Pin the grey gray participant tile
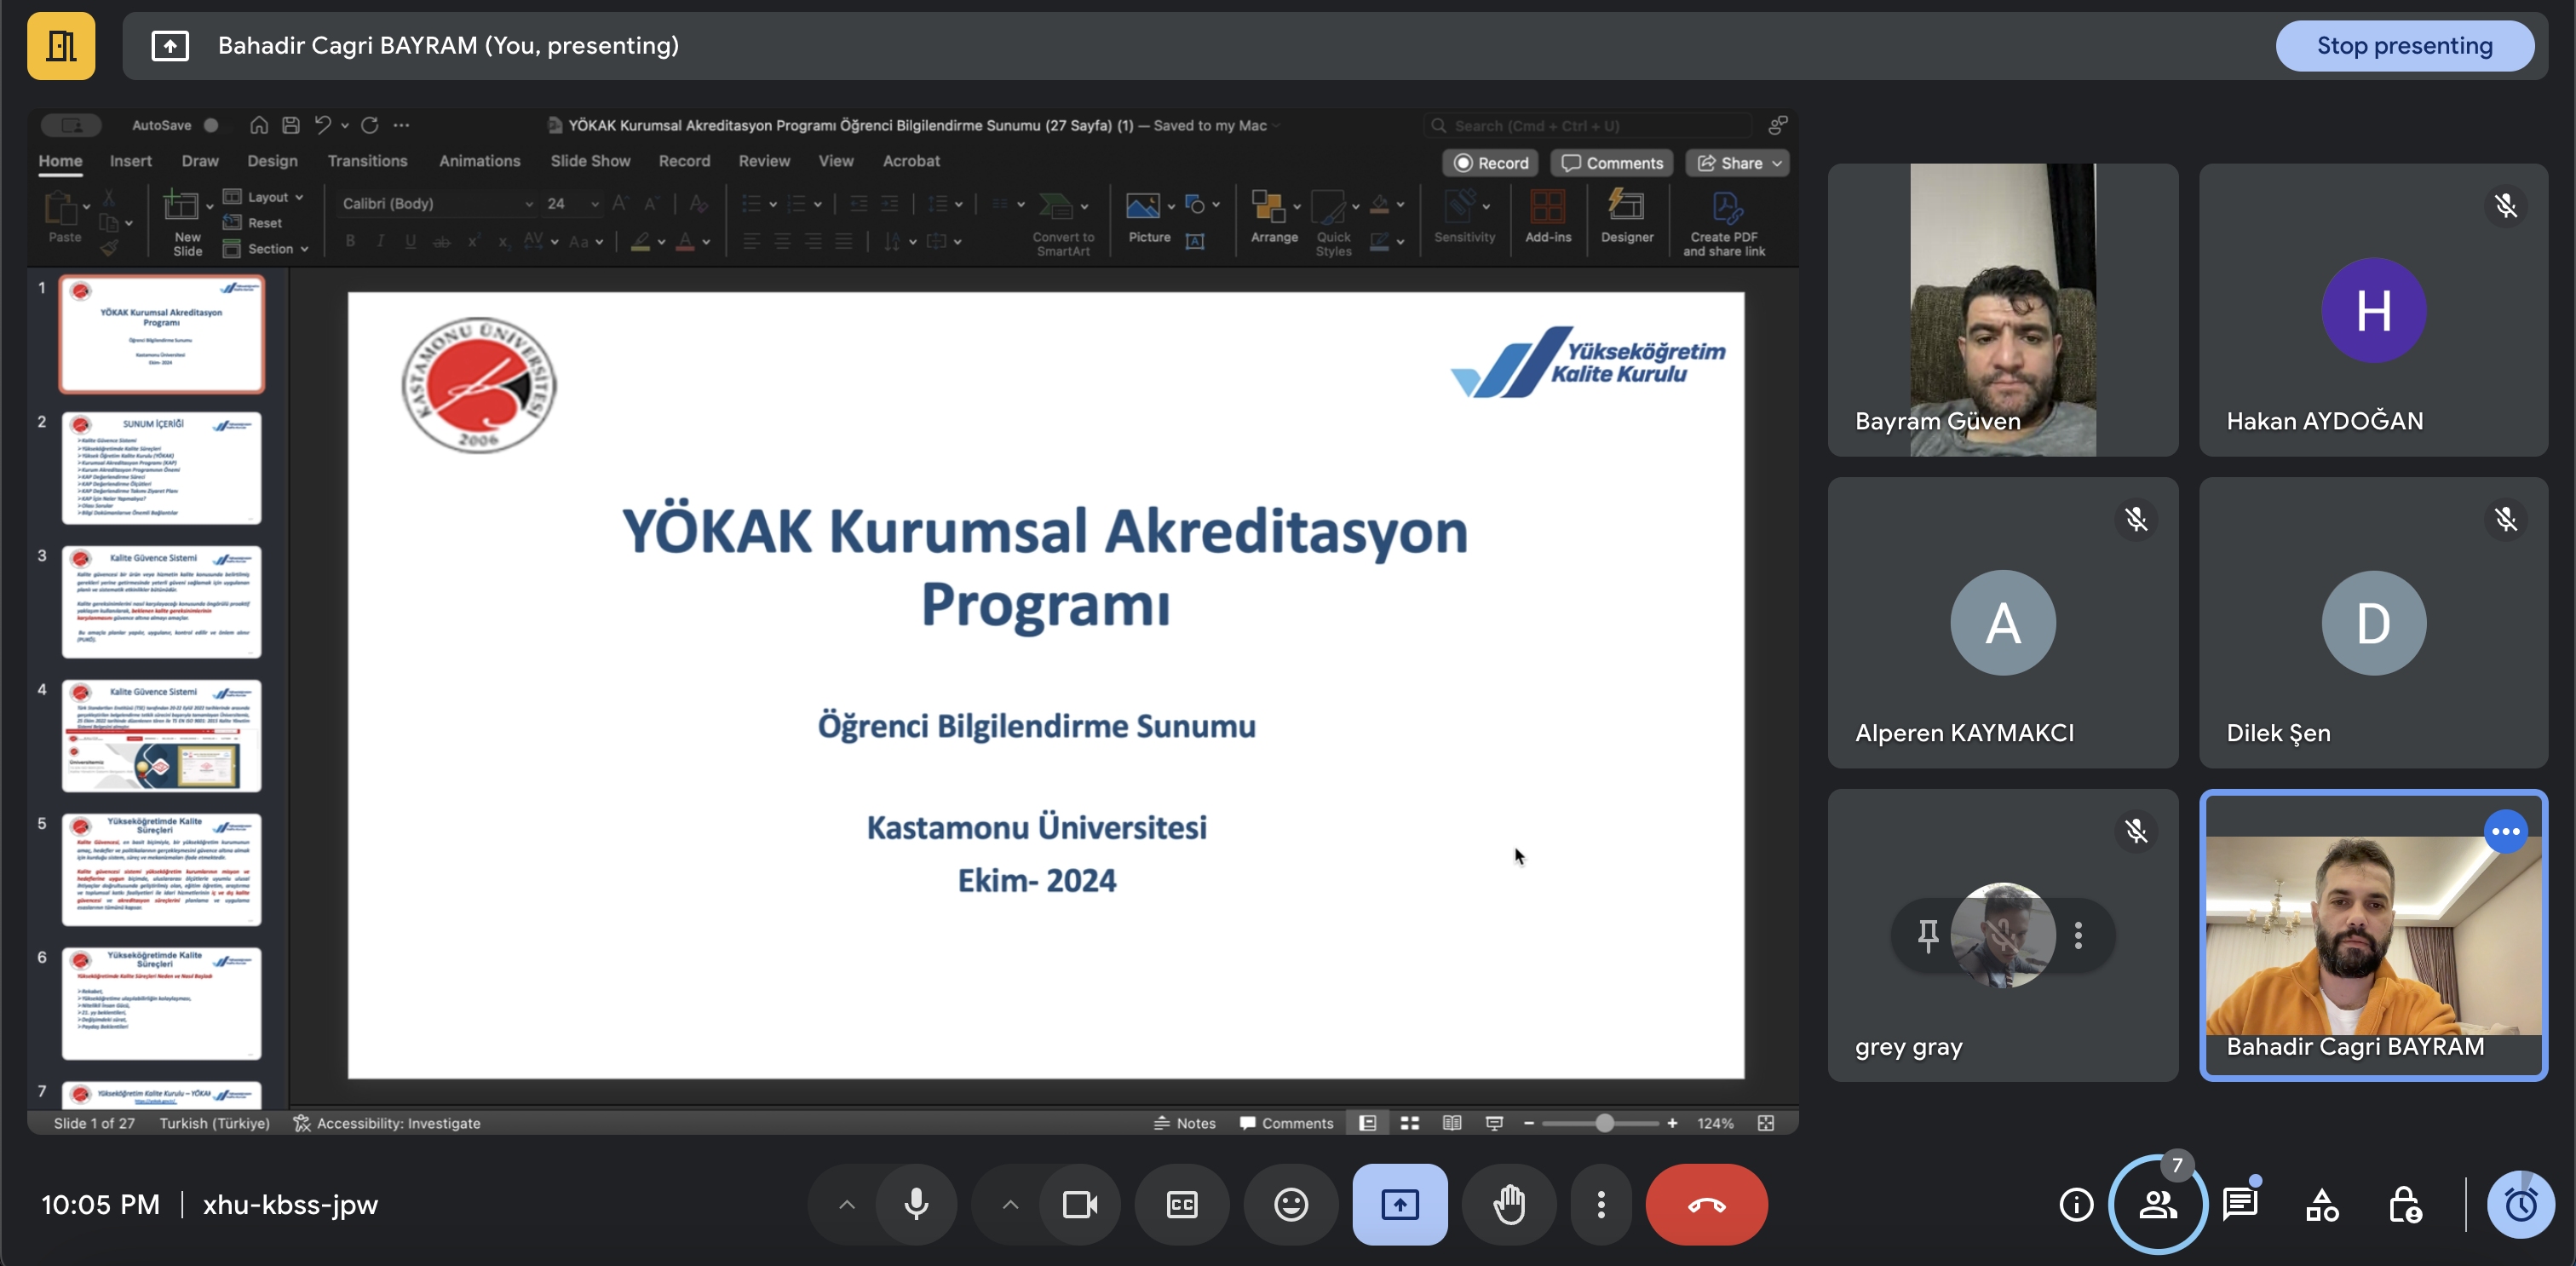 pos(1928,935)
